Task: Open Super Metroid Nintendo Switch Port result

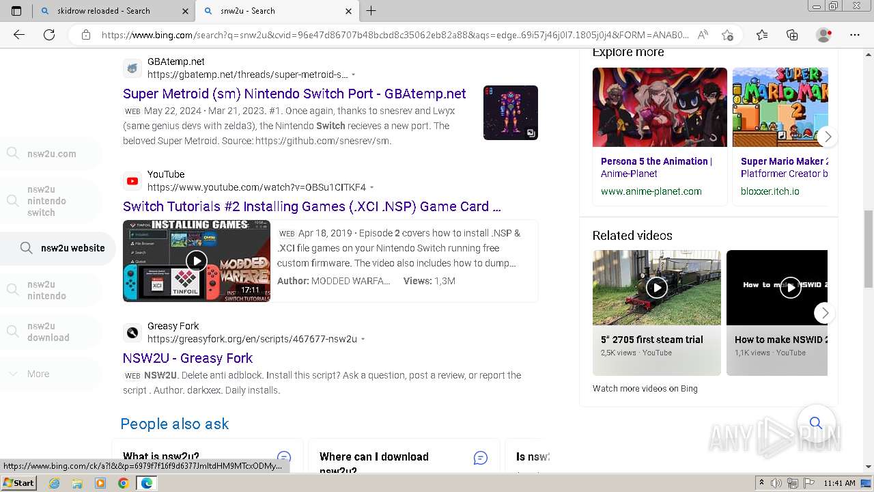Action: click(294, 94)
